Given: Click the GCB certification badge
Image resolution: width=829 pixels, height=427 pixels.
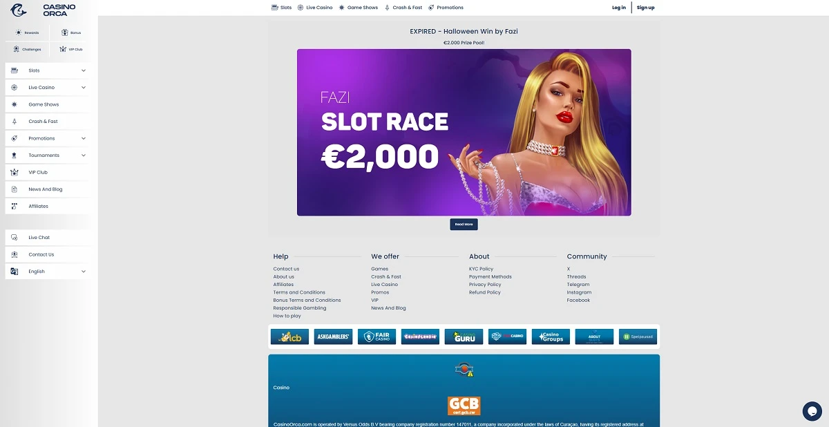Looking at the screenshot, I should [464, 406].
